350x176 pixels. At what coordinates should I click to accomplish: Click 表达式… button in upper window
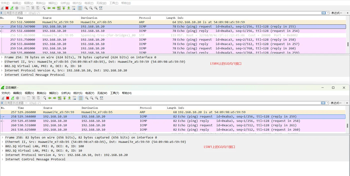coord(336,13)
